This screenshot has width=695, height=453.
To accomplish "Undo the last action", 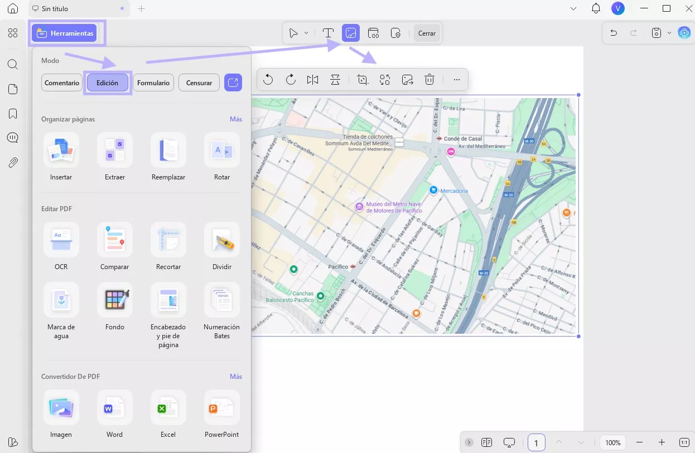I will tap(614, 33).
